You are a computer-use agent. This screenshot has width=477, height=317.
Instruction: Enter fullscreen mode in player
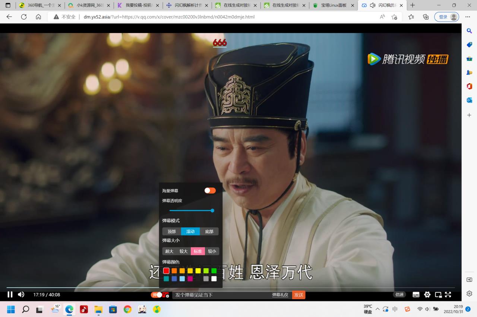pyautogui.click(x=448, y=295)
